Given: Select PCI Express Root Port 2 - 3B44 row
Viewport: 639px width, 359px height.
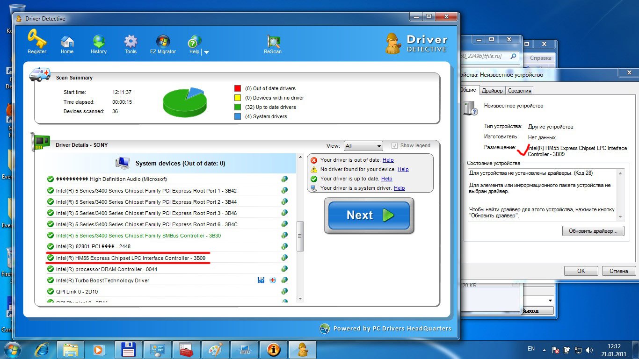Looking at the screenshot, I should coord(168,202).
